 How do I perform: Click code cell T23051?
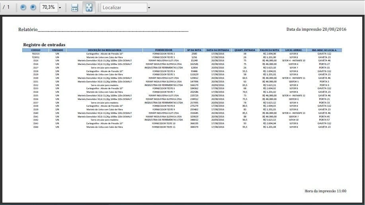pos(35,57)
